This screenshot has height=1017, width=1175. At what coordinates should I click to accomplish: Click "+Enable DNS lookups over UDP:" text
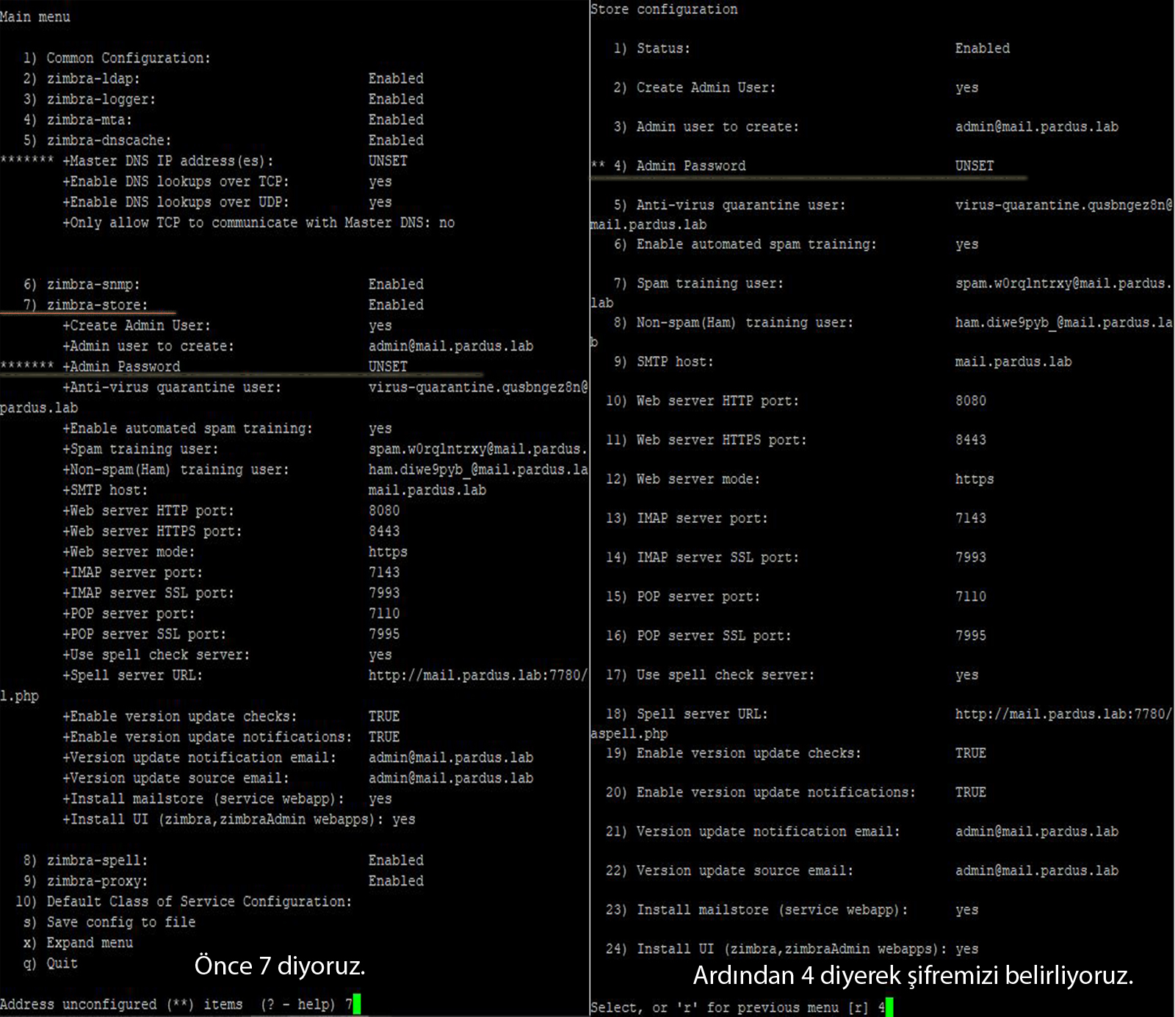click(x=176, y=202)
